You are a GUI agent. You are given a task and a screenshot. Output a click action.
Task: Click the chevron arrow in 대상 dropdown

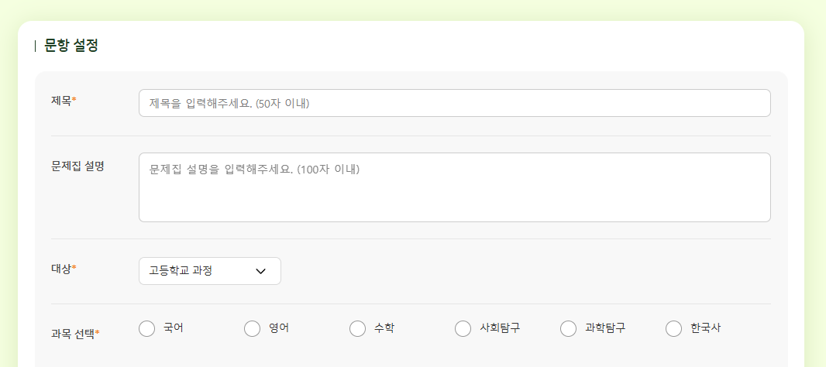[x=260, y=271]
